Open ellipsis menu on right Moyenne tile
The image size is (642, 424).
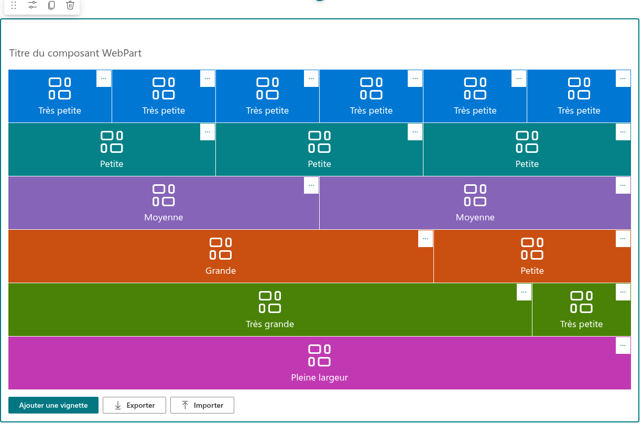tap(623, 185)
